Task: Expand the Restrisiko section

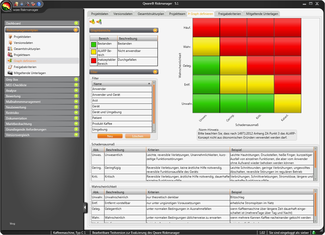Action: tap(76, 113)
